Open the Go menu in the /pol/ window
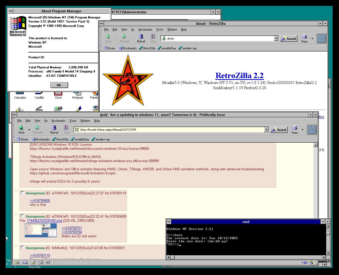 (46, 121)
